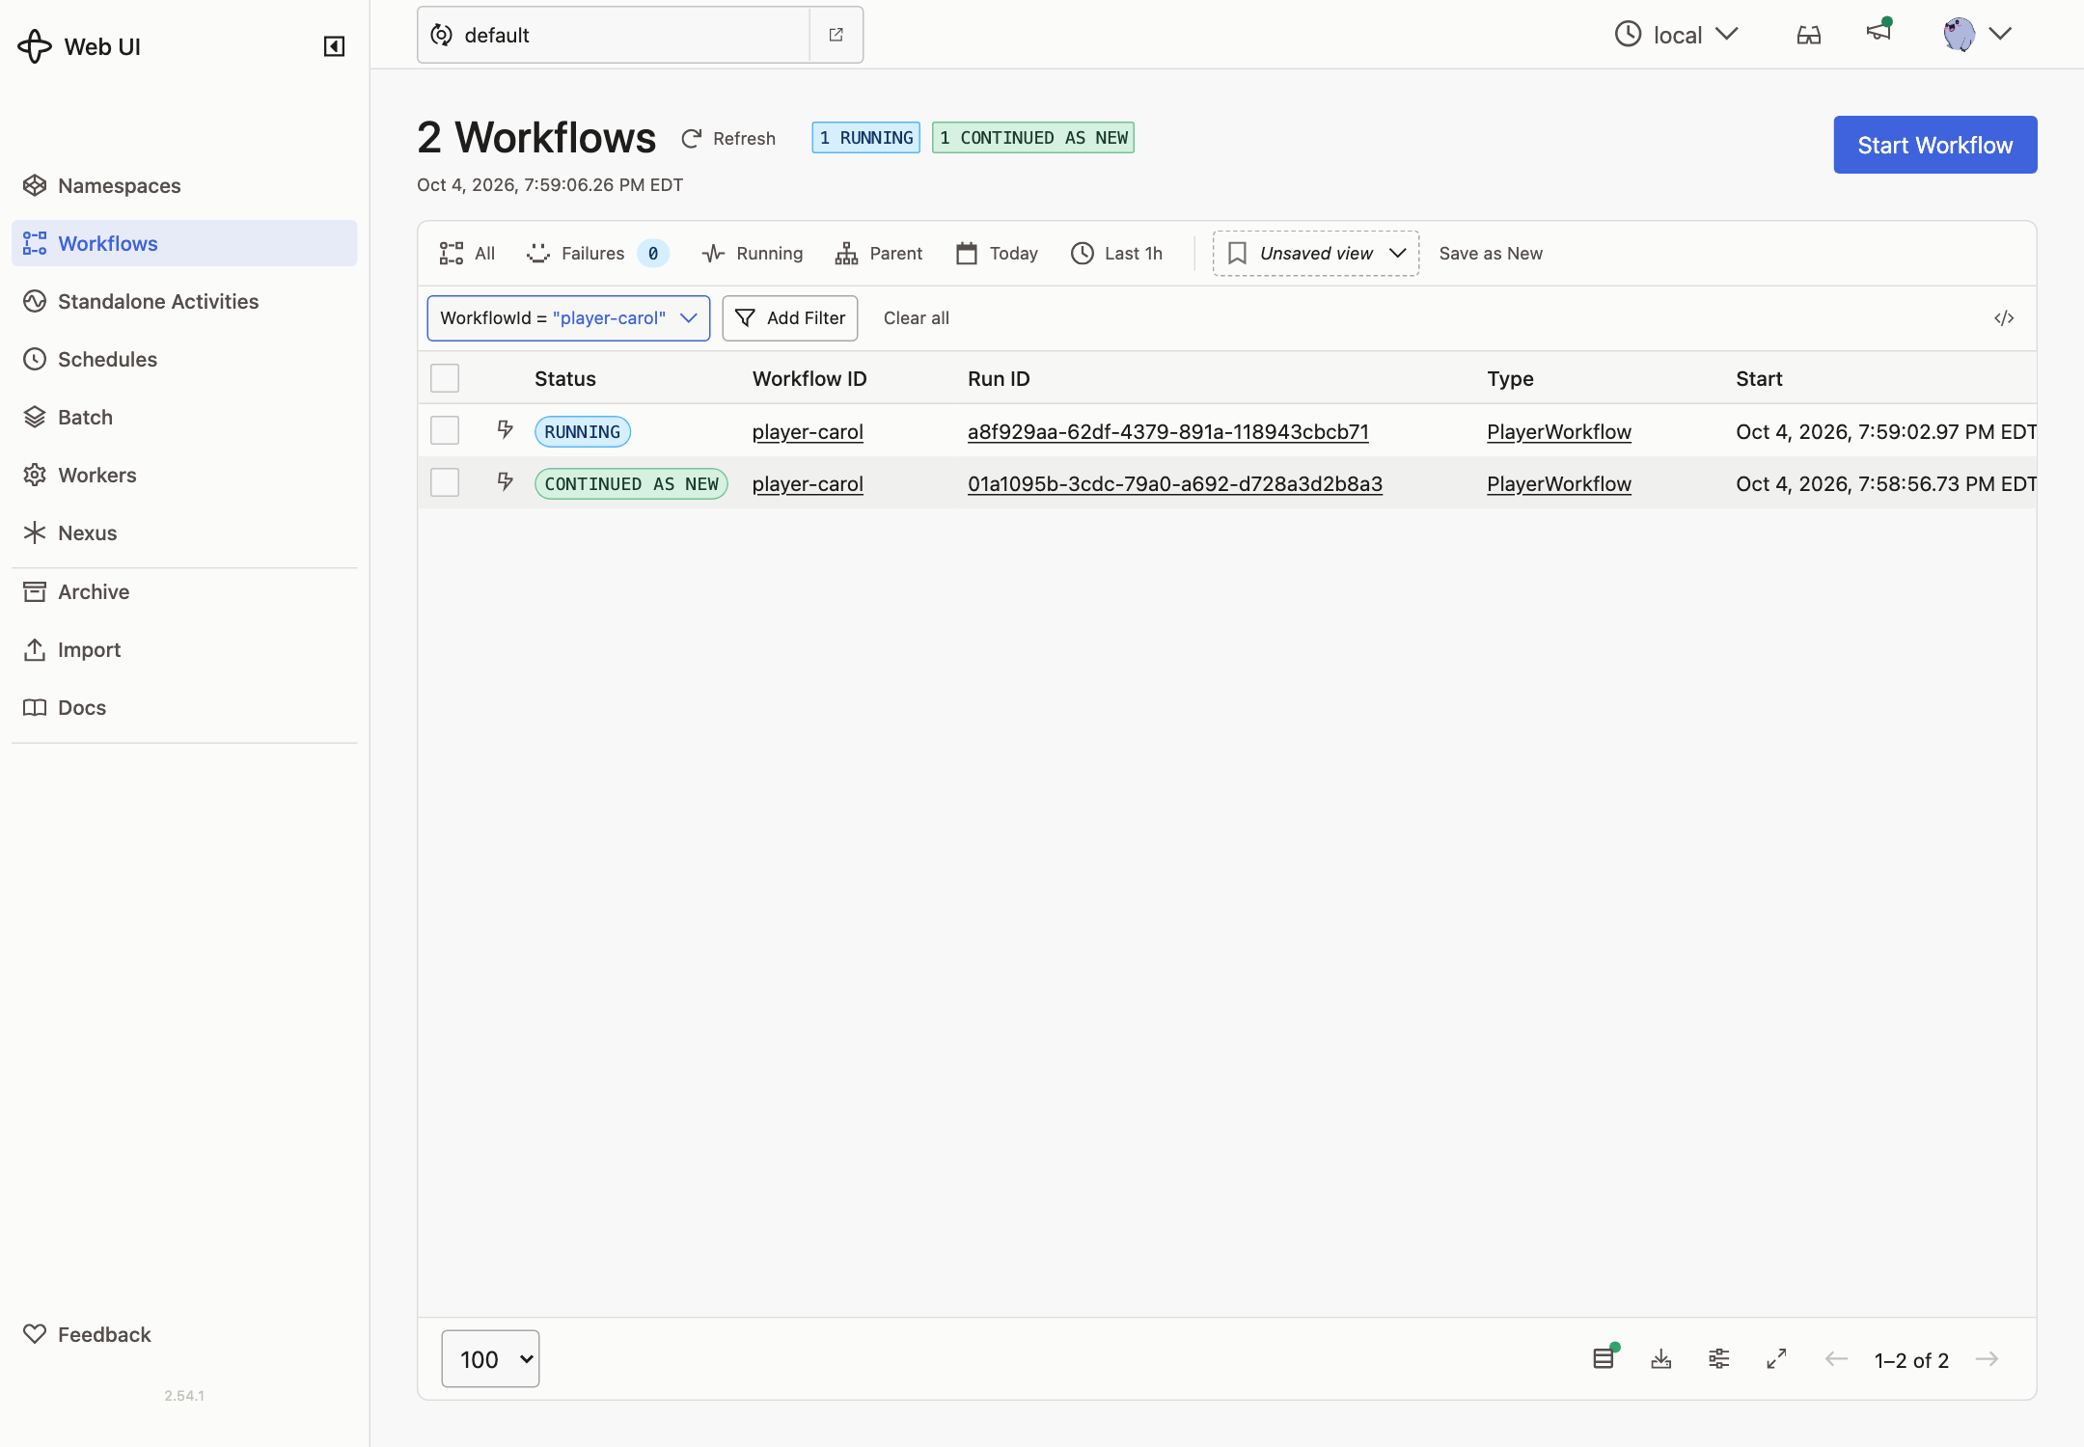Open namespace in new tab icon
Viewport: 2084px width, 1447px height.
pyautogui.click(x=836, y=35)
